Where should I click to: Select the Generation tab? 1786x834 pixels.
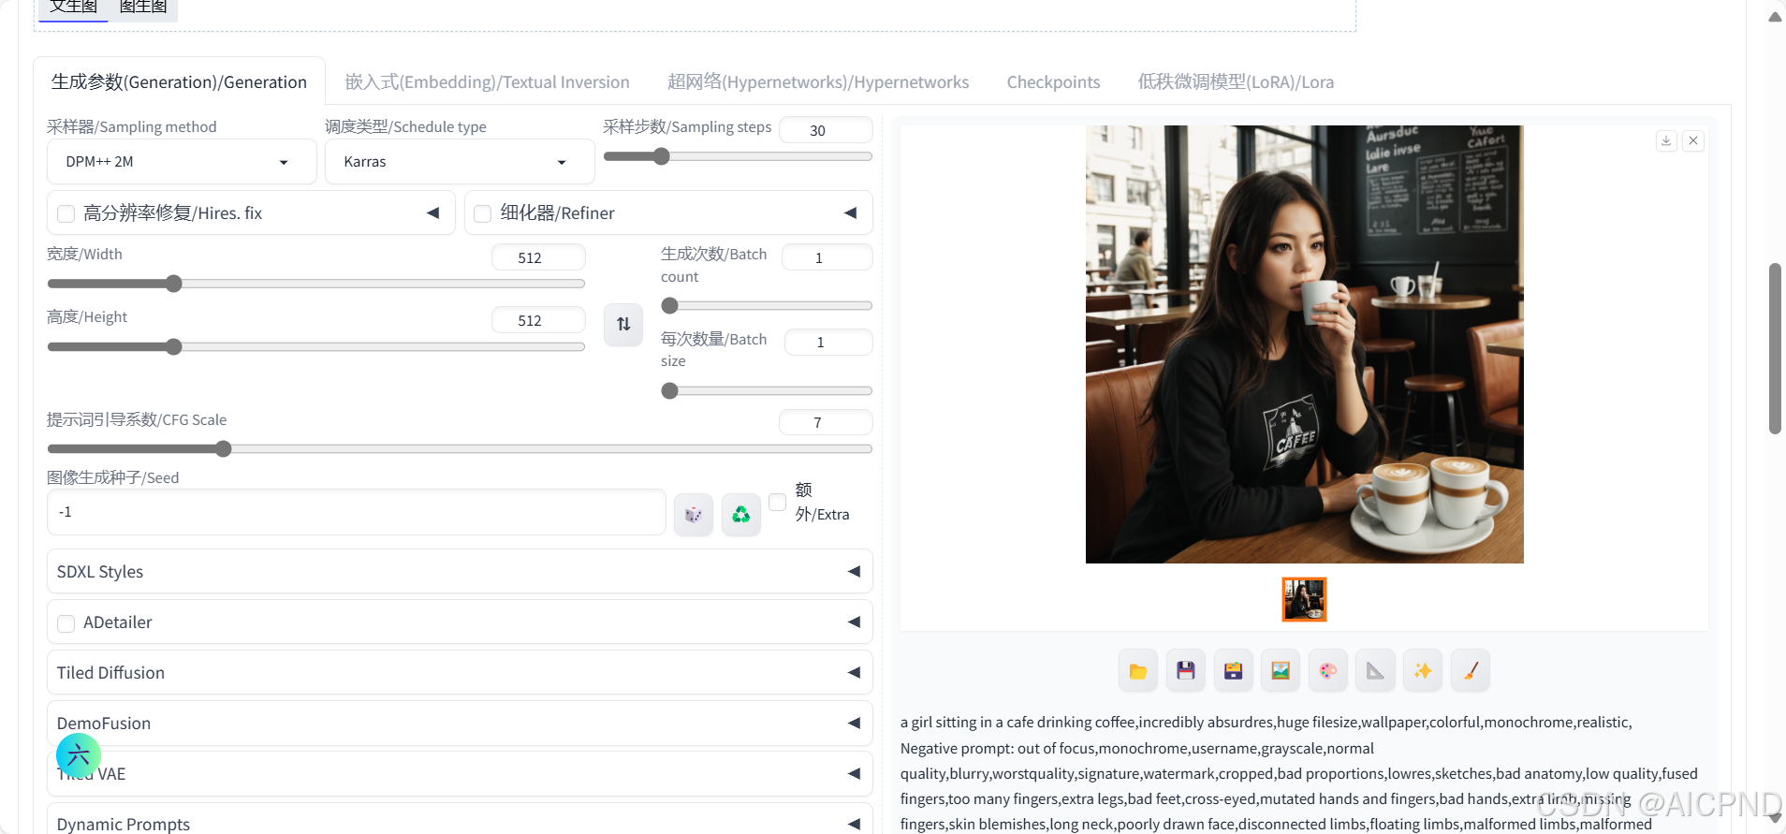click(179, 81)
